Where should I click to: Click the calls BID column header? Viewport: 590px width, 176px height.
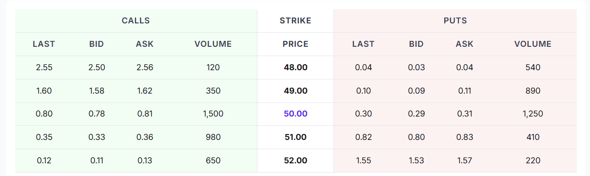pyautogui.click(x=97, y=44)
